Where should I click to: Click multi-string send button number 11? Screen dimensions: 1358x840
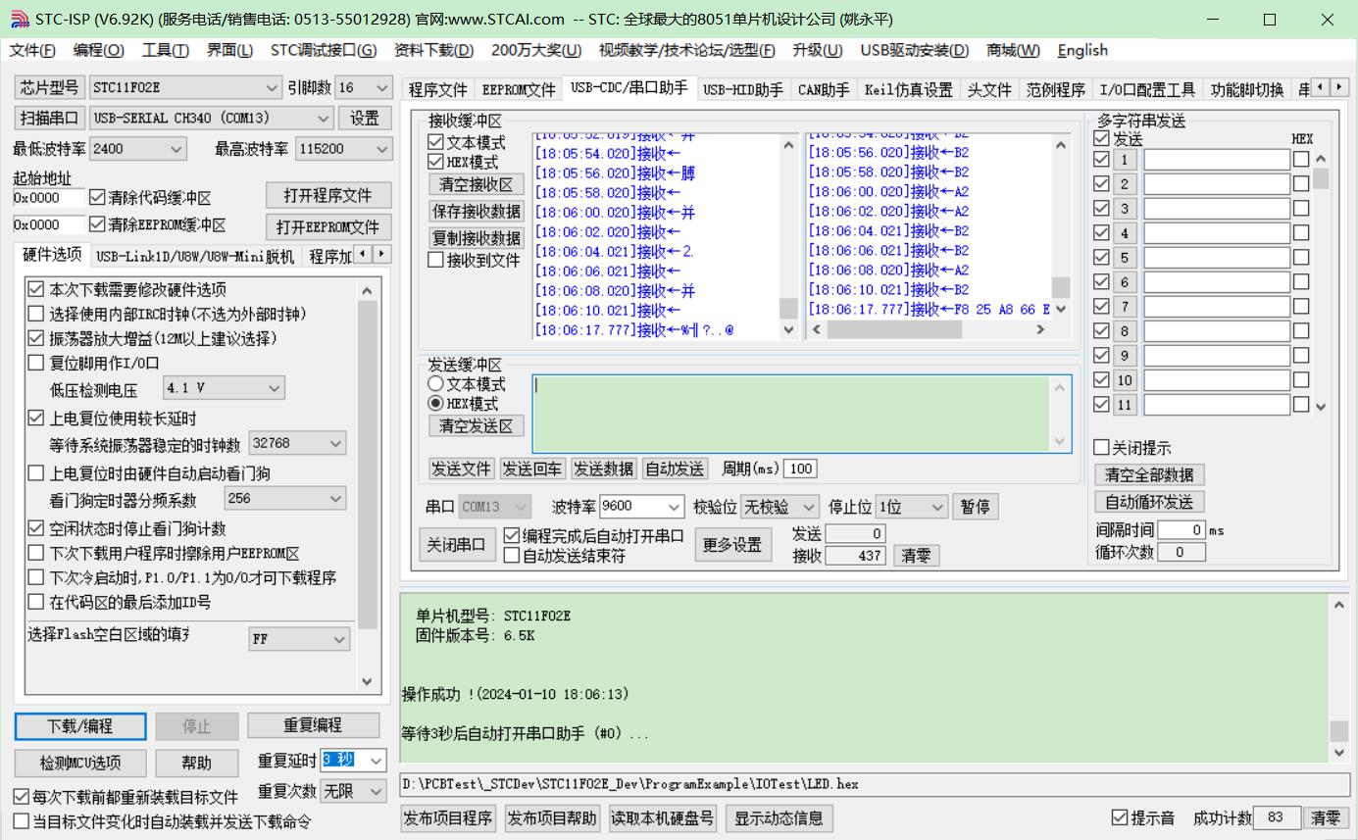pos(1125,405)
